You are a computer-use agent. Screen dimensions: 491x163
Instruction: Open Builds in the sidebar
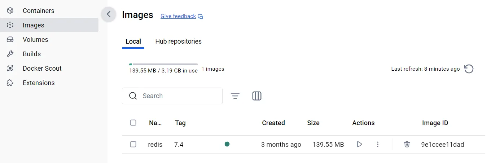tap(49, 54)
